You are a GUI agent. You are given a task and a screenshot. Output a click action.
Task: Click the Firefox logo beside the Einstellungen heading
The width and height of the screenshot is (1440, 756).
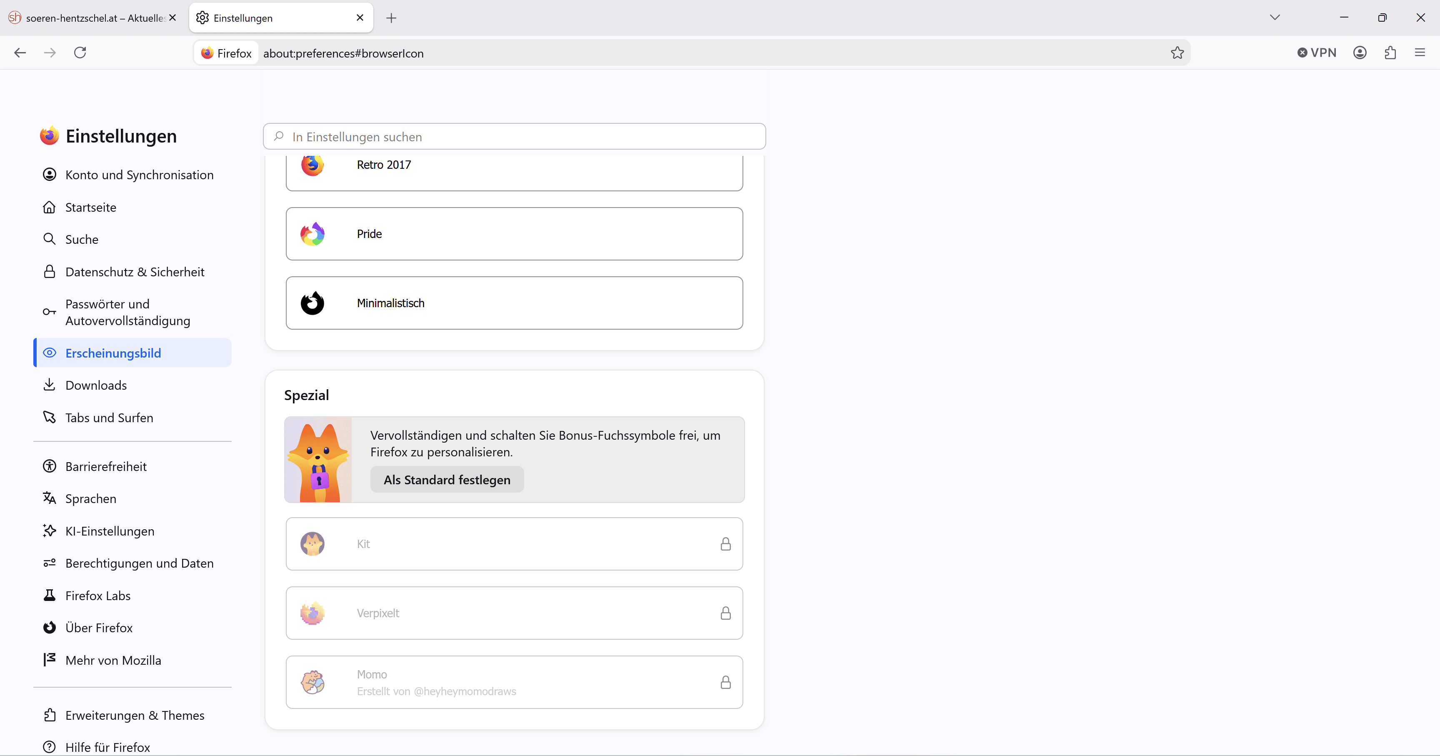point(49,136)
